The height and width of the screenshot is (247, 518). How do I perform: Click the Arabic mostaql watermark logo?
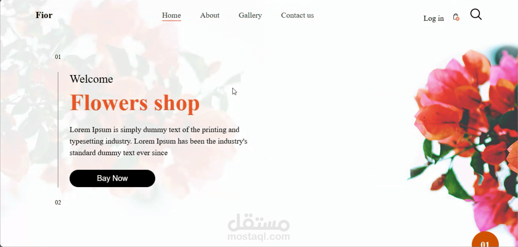point(258,222)
